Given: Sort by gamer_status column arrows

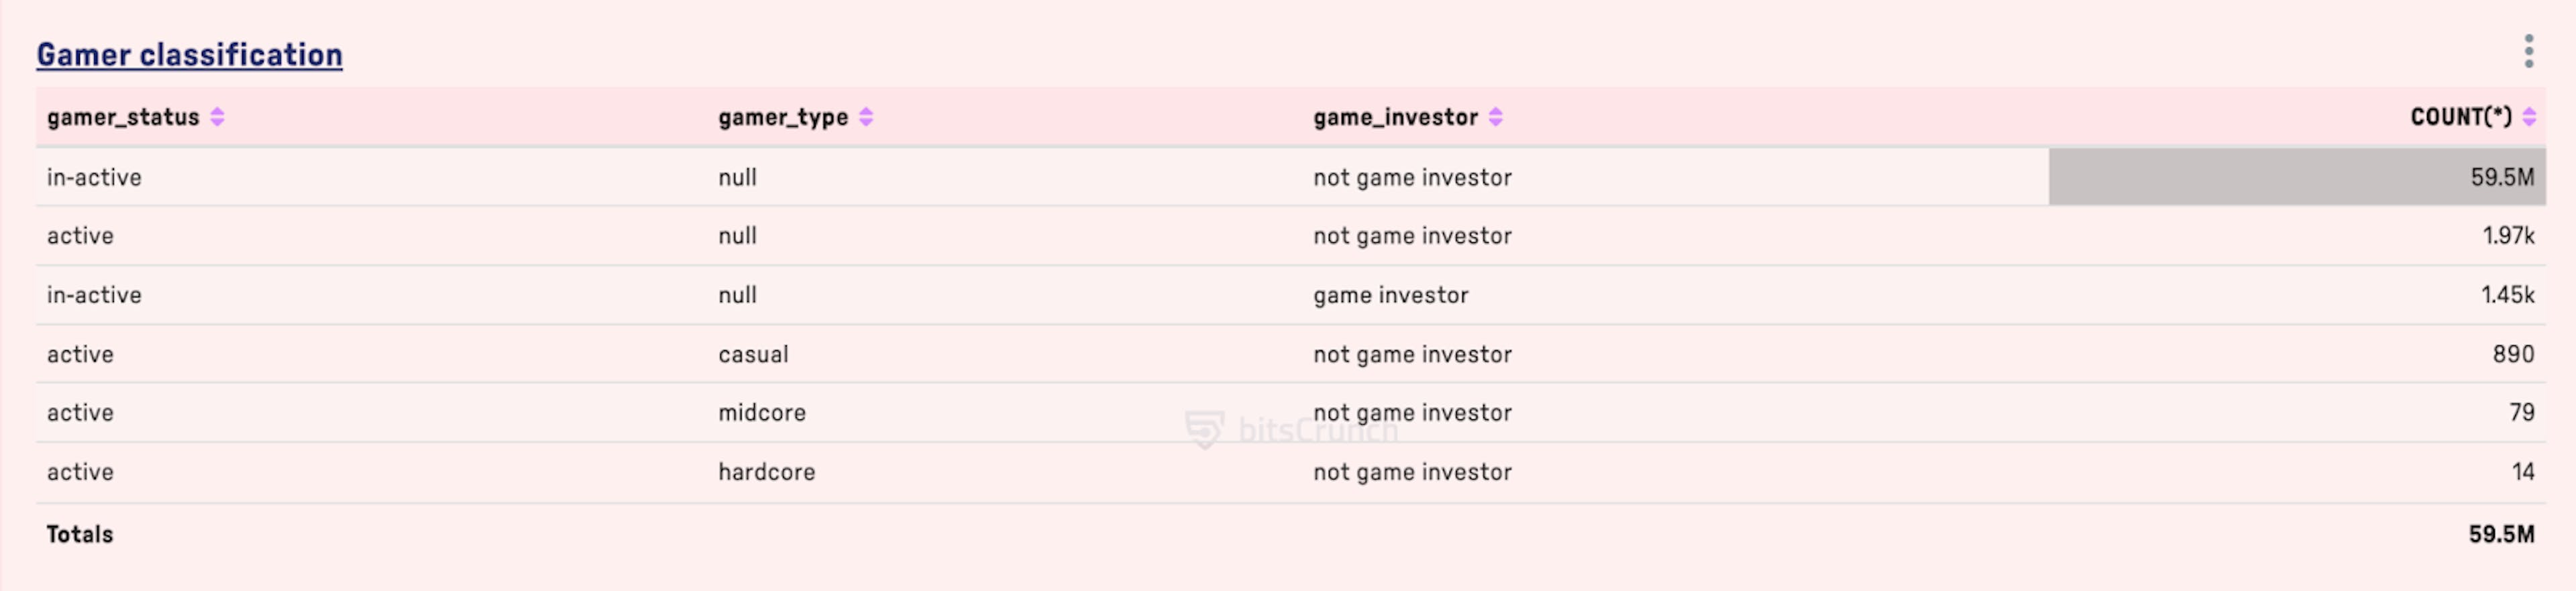Looking at the screenshot, I should pyautogui.click(x=217, y=117).
